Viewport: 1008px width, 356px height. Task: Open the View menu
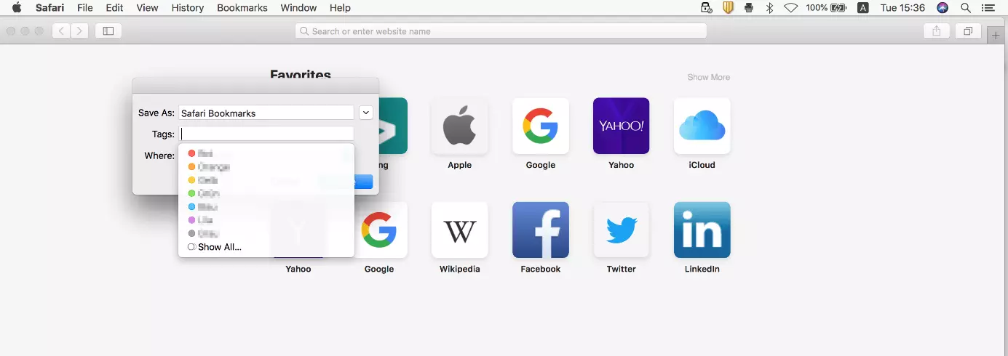pos(147,8)
